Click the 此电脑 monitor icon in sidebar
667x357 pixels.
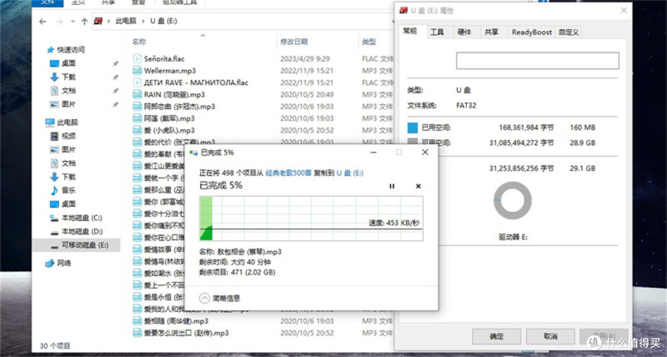(50, 122)
